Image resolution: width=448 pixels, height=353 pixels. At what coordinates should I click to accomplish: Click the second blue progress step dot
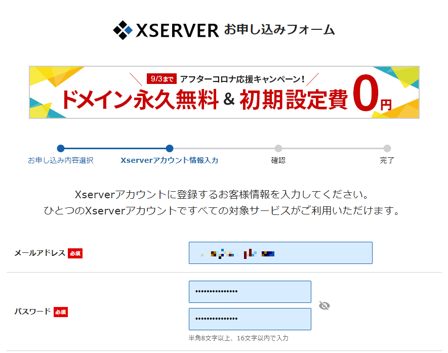tap(170, 148)
